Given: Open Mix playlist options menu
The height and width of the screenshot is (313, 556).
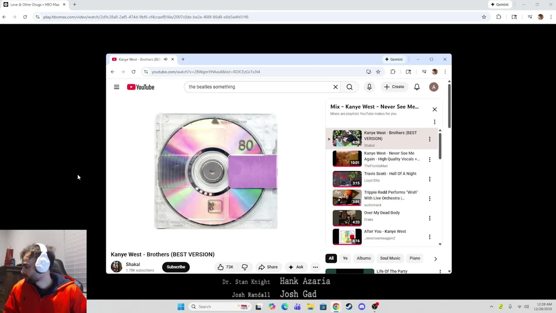Looking at the screenshot, I should [x=434, y=122].
